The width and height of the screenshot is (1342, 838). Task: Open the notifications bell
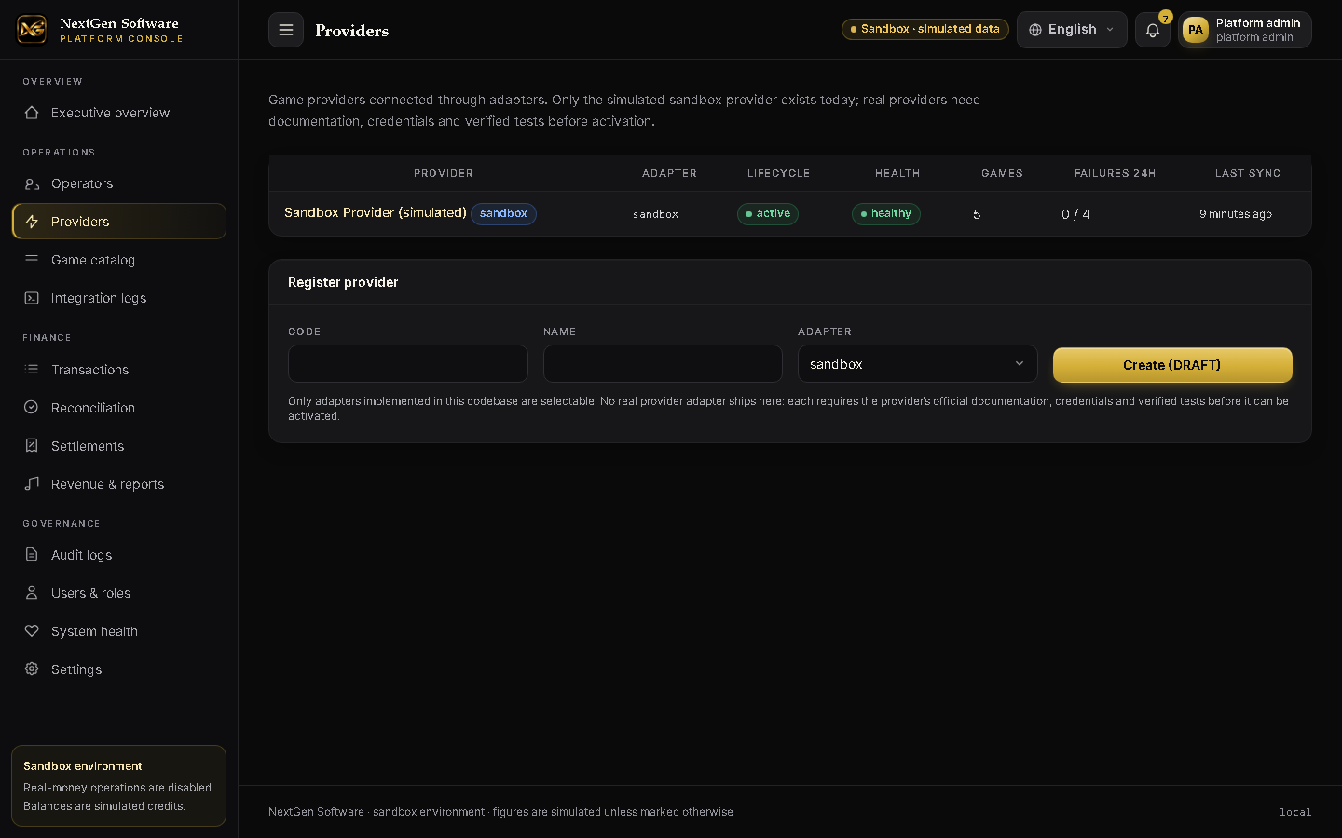[1153, 30]
